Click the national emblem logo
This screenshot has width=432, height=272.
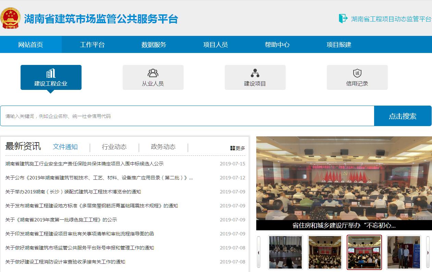pos(11,18)
